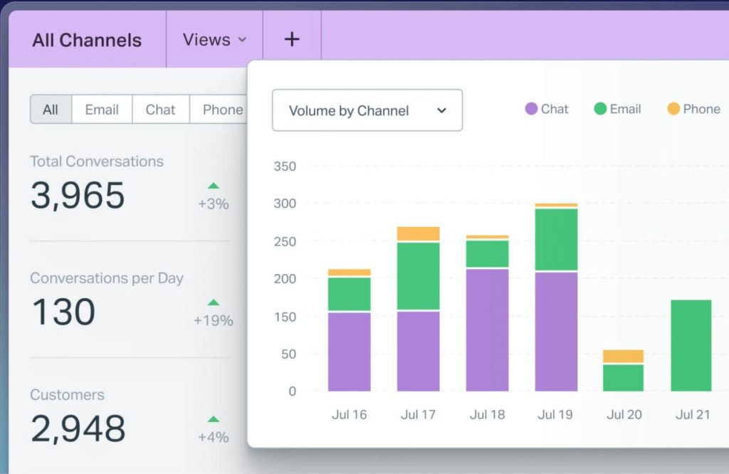Select the Email filter tab
The height and width of the screenshot is (474, 729).
click(x=102, y=110)
